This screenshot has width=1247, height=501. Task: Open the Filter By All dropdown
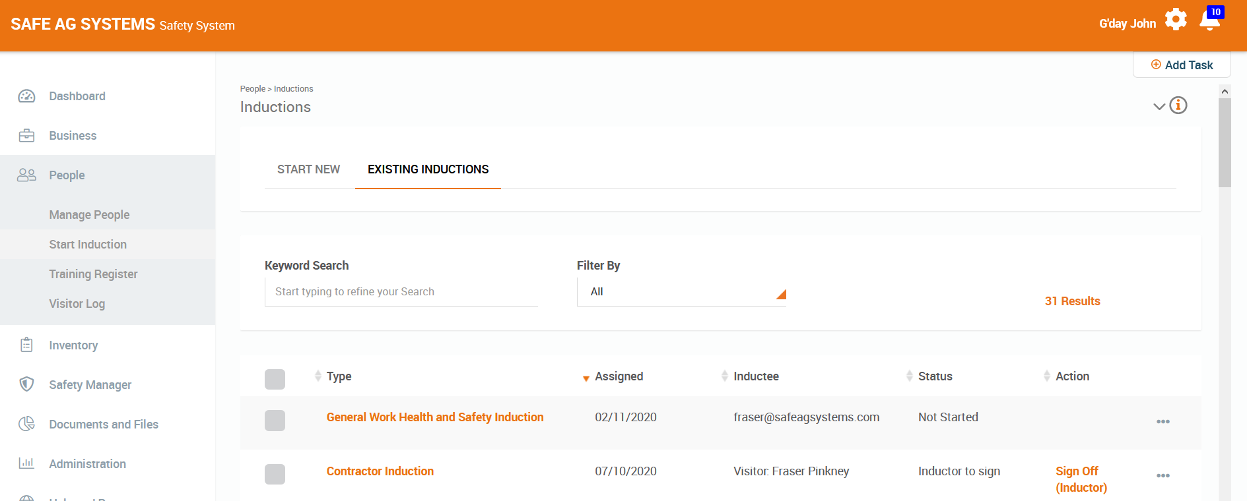681,291
